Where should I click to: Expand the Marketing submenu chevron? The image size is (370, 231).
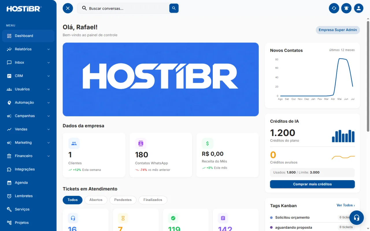click(x=49, y=143)
